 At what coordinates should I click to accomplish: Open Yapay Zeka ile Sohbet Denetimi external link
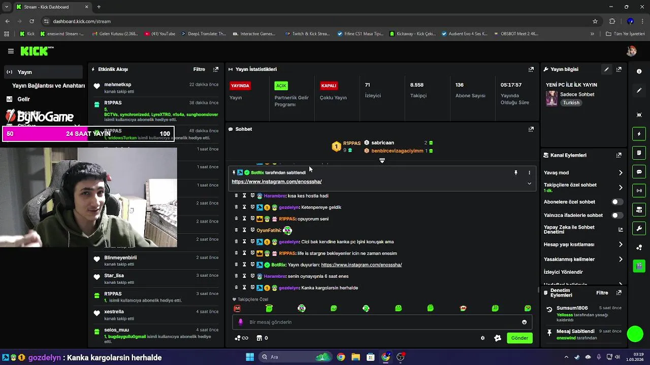pos(621,230)
